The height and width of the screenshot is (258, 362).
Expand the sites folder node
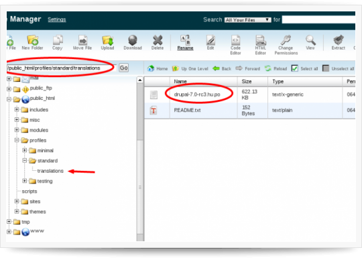coord(17,201)
